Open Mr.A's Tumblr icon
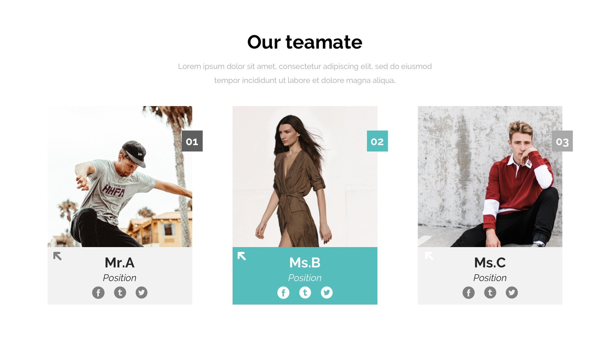Viewport: 610px width, 343px height. (x=120, y=293)
